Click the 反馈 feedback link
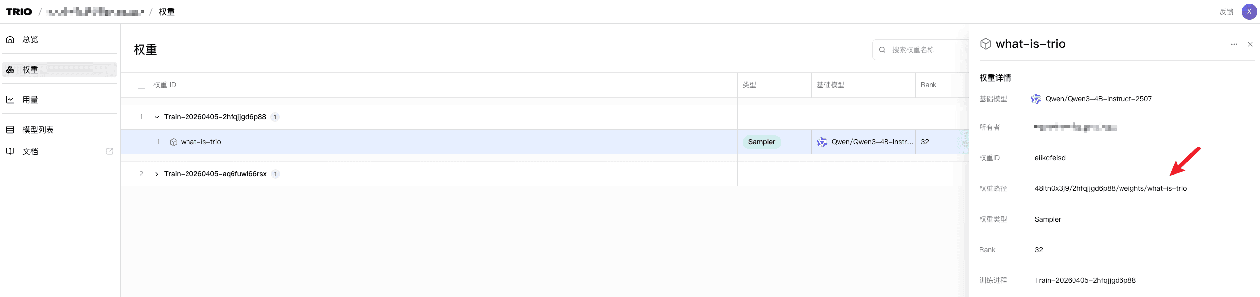 (1226, 12)
